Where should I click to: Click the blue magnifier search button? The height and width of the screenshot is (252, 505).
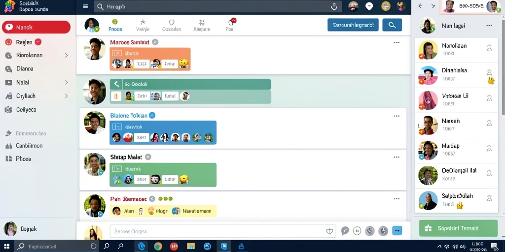(x=392, y=25)
